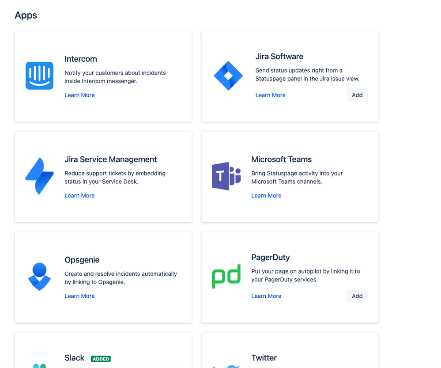This screenshot has height=368, width=441.
Task: Open Learn More link for Opsgenie
Action: tap(79, 296)
